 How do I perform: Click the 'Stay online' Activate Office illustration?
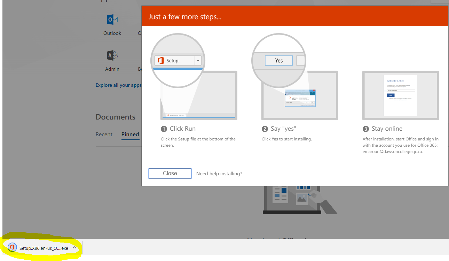coord(401,95)
